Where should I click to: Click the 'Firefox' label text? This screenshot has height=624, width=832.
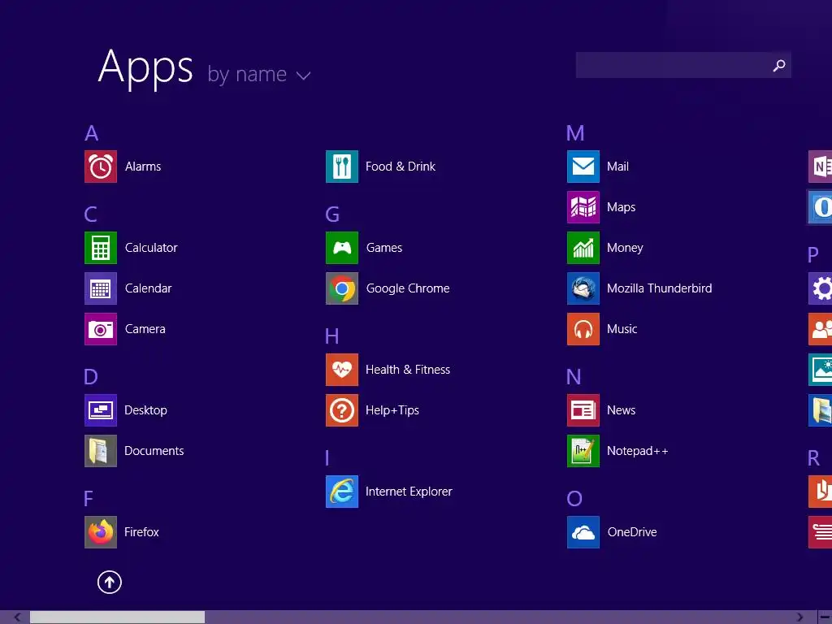pyautogui.click(x=141, y=532)
